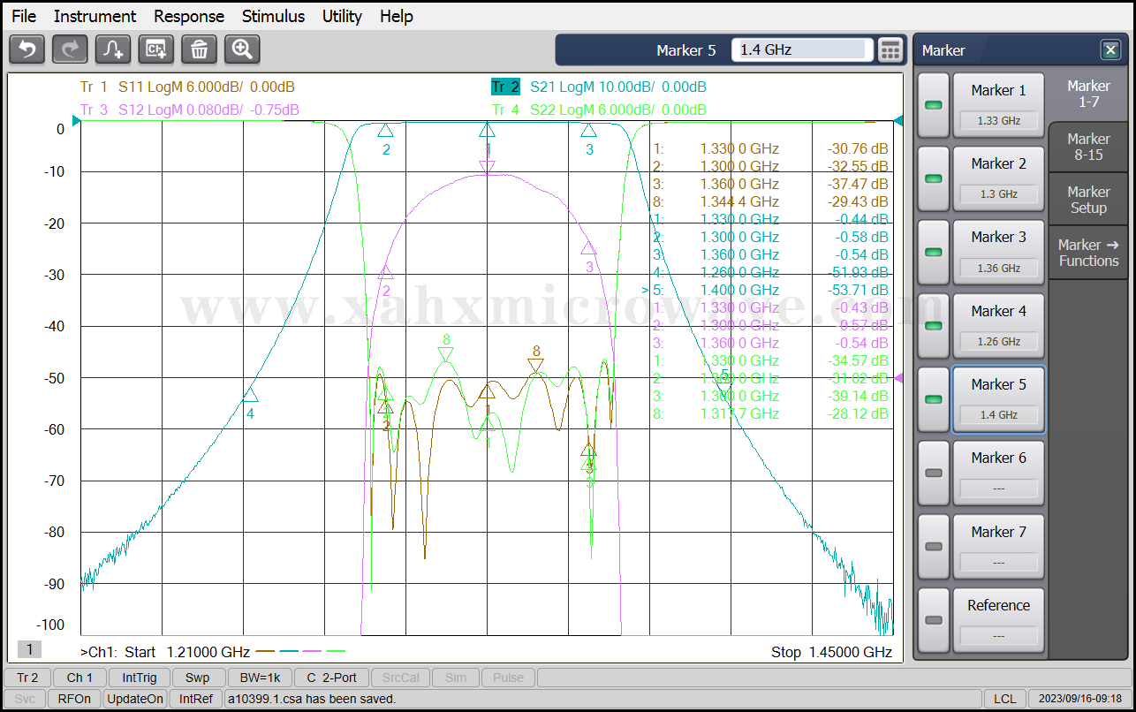Screen dimensions: 1136x712
Task: Click the SrcCal status bar button
Action: (402, 678)
